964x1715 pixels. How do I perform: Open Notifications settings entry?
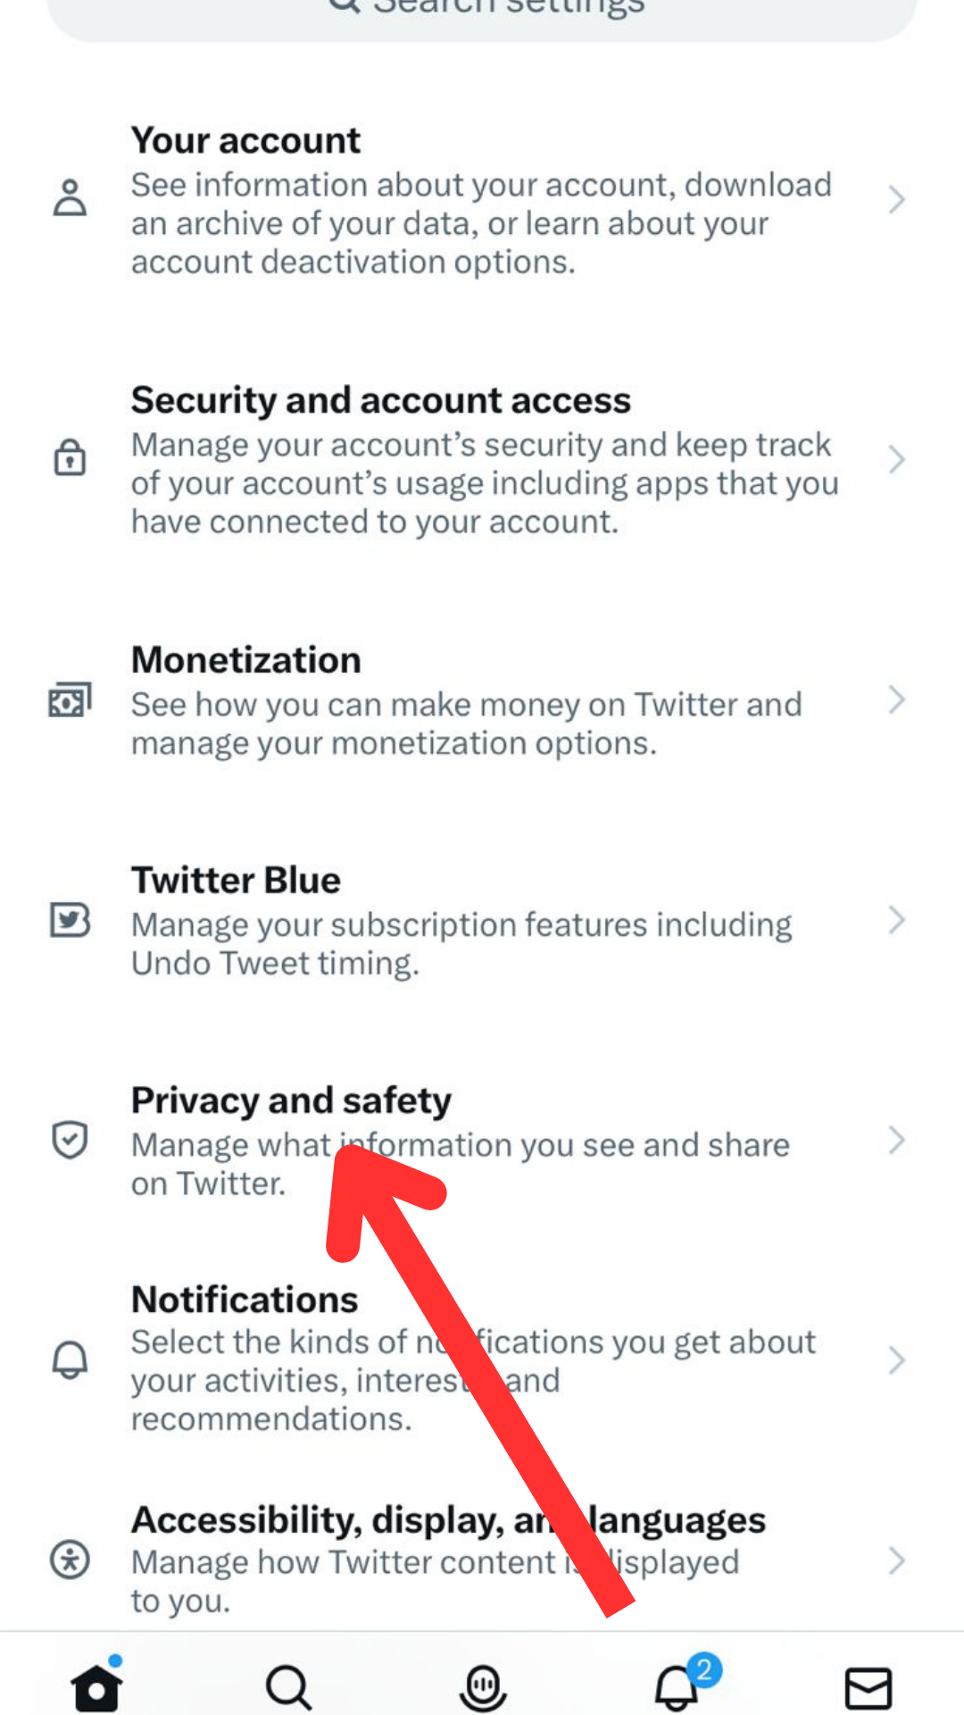coord(482,1359)
